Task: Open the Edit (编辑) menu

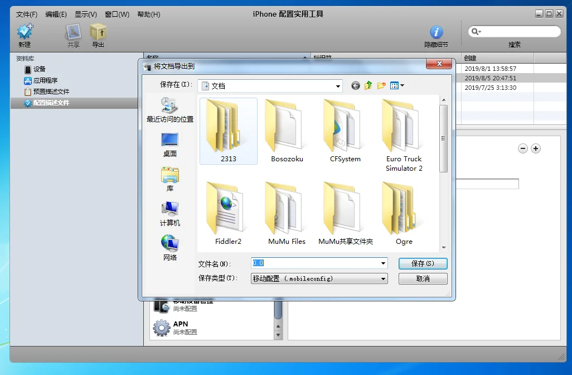Action: tap(56, 15)
